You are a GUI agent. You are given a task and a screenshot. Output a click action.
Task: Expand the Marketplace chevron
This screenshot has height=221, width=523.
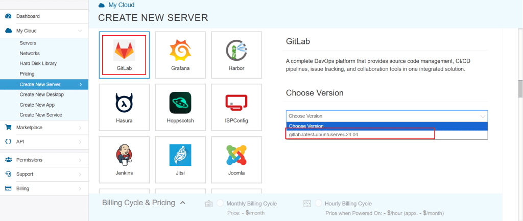click(x=80, y=127)
